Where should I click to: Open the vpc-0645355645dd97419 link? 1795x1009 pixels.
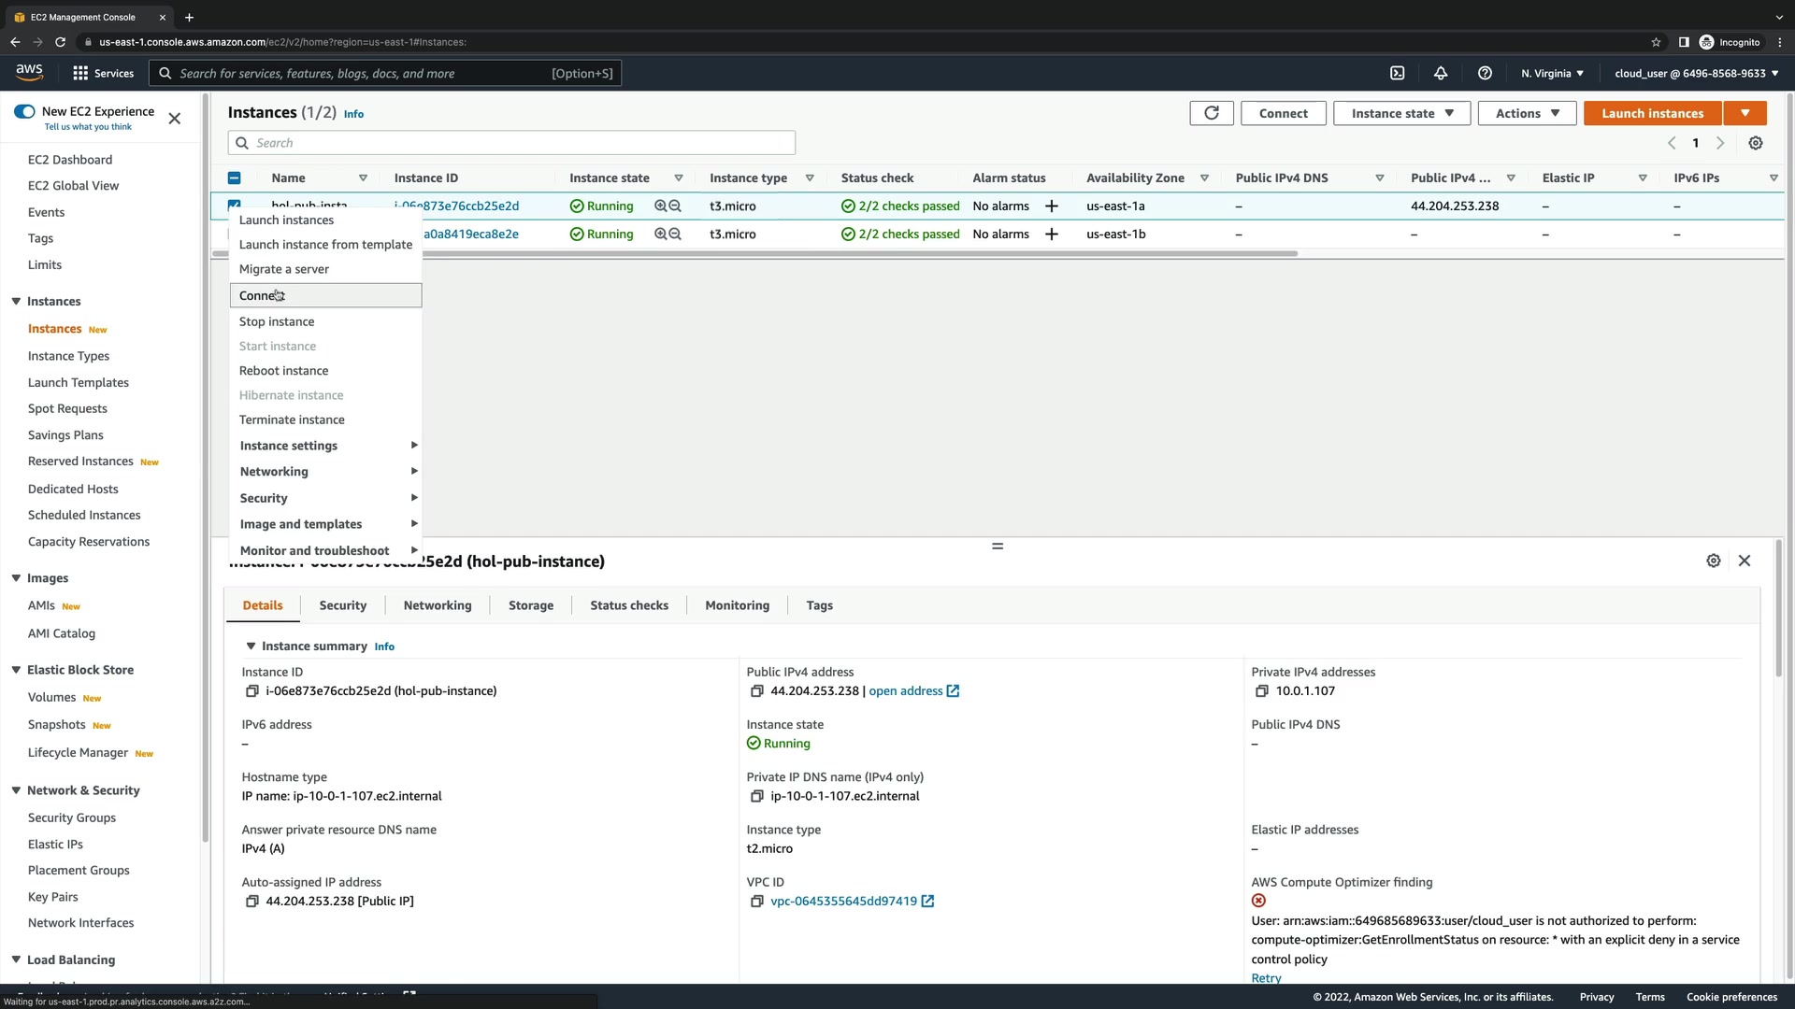point(843,902)
